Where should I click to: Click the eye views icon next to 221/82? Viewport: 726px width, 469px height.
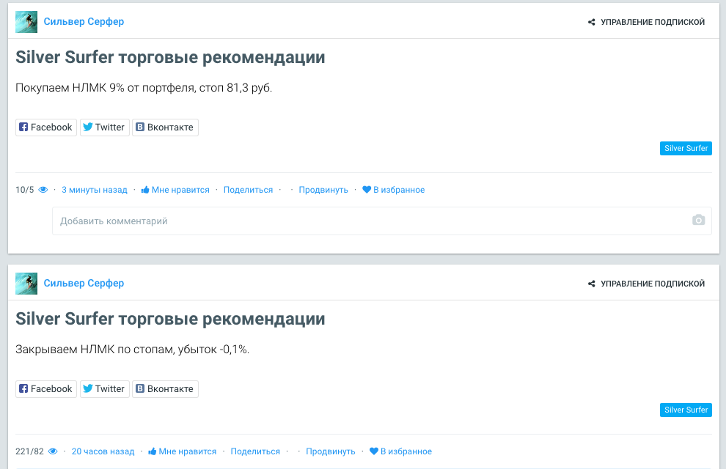pos(53,451)
